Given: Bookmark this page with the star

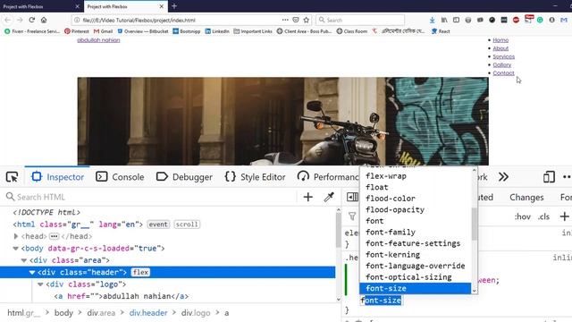Looking at the screenshot, I should [x=307, y=20].
